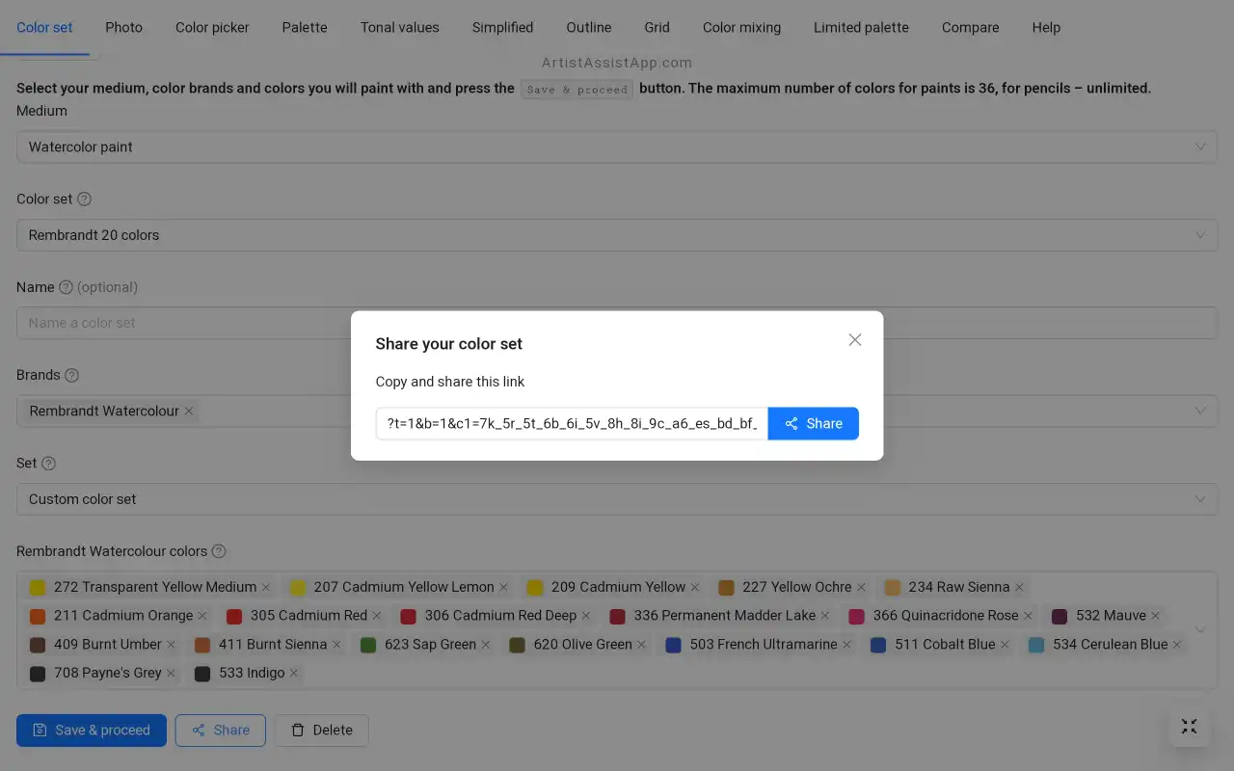Remove 209 Cadmium Yellow color
Image resolution: width=1234 pixels, height=771 pixels.
(695, 587)
